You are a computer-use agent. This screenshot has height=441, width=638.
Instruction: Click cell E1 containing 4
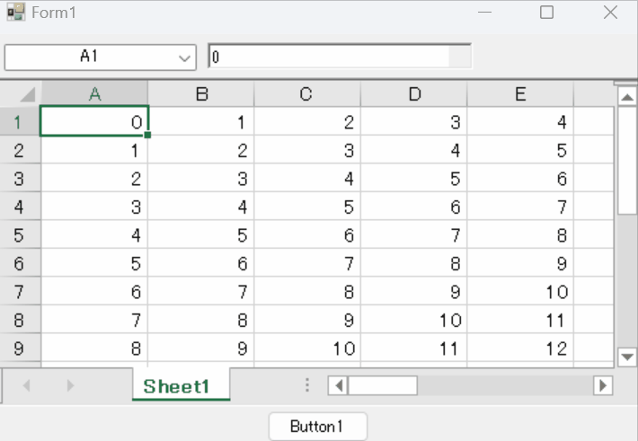click(x=521, y=121)
